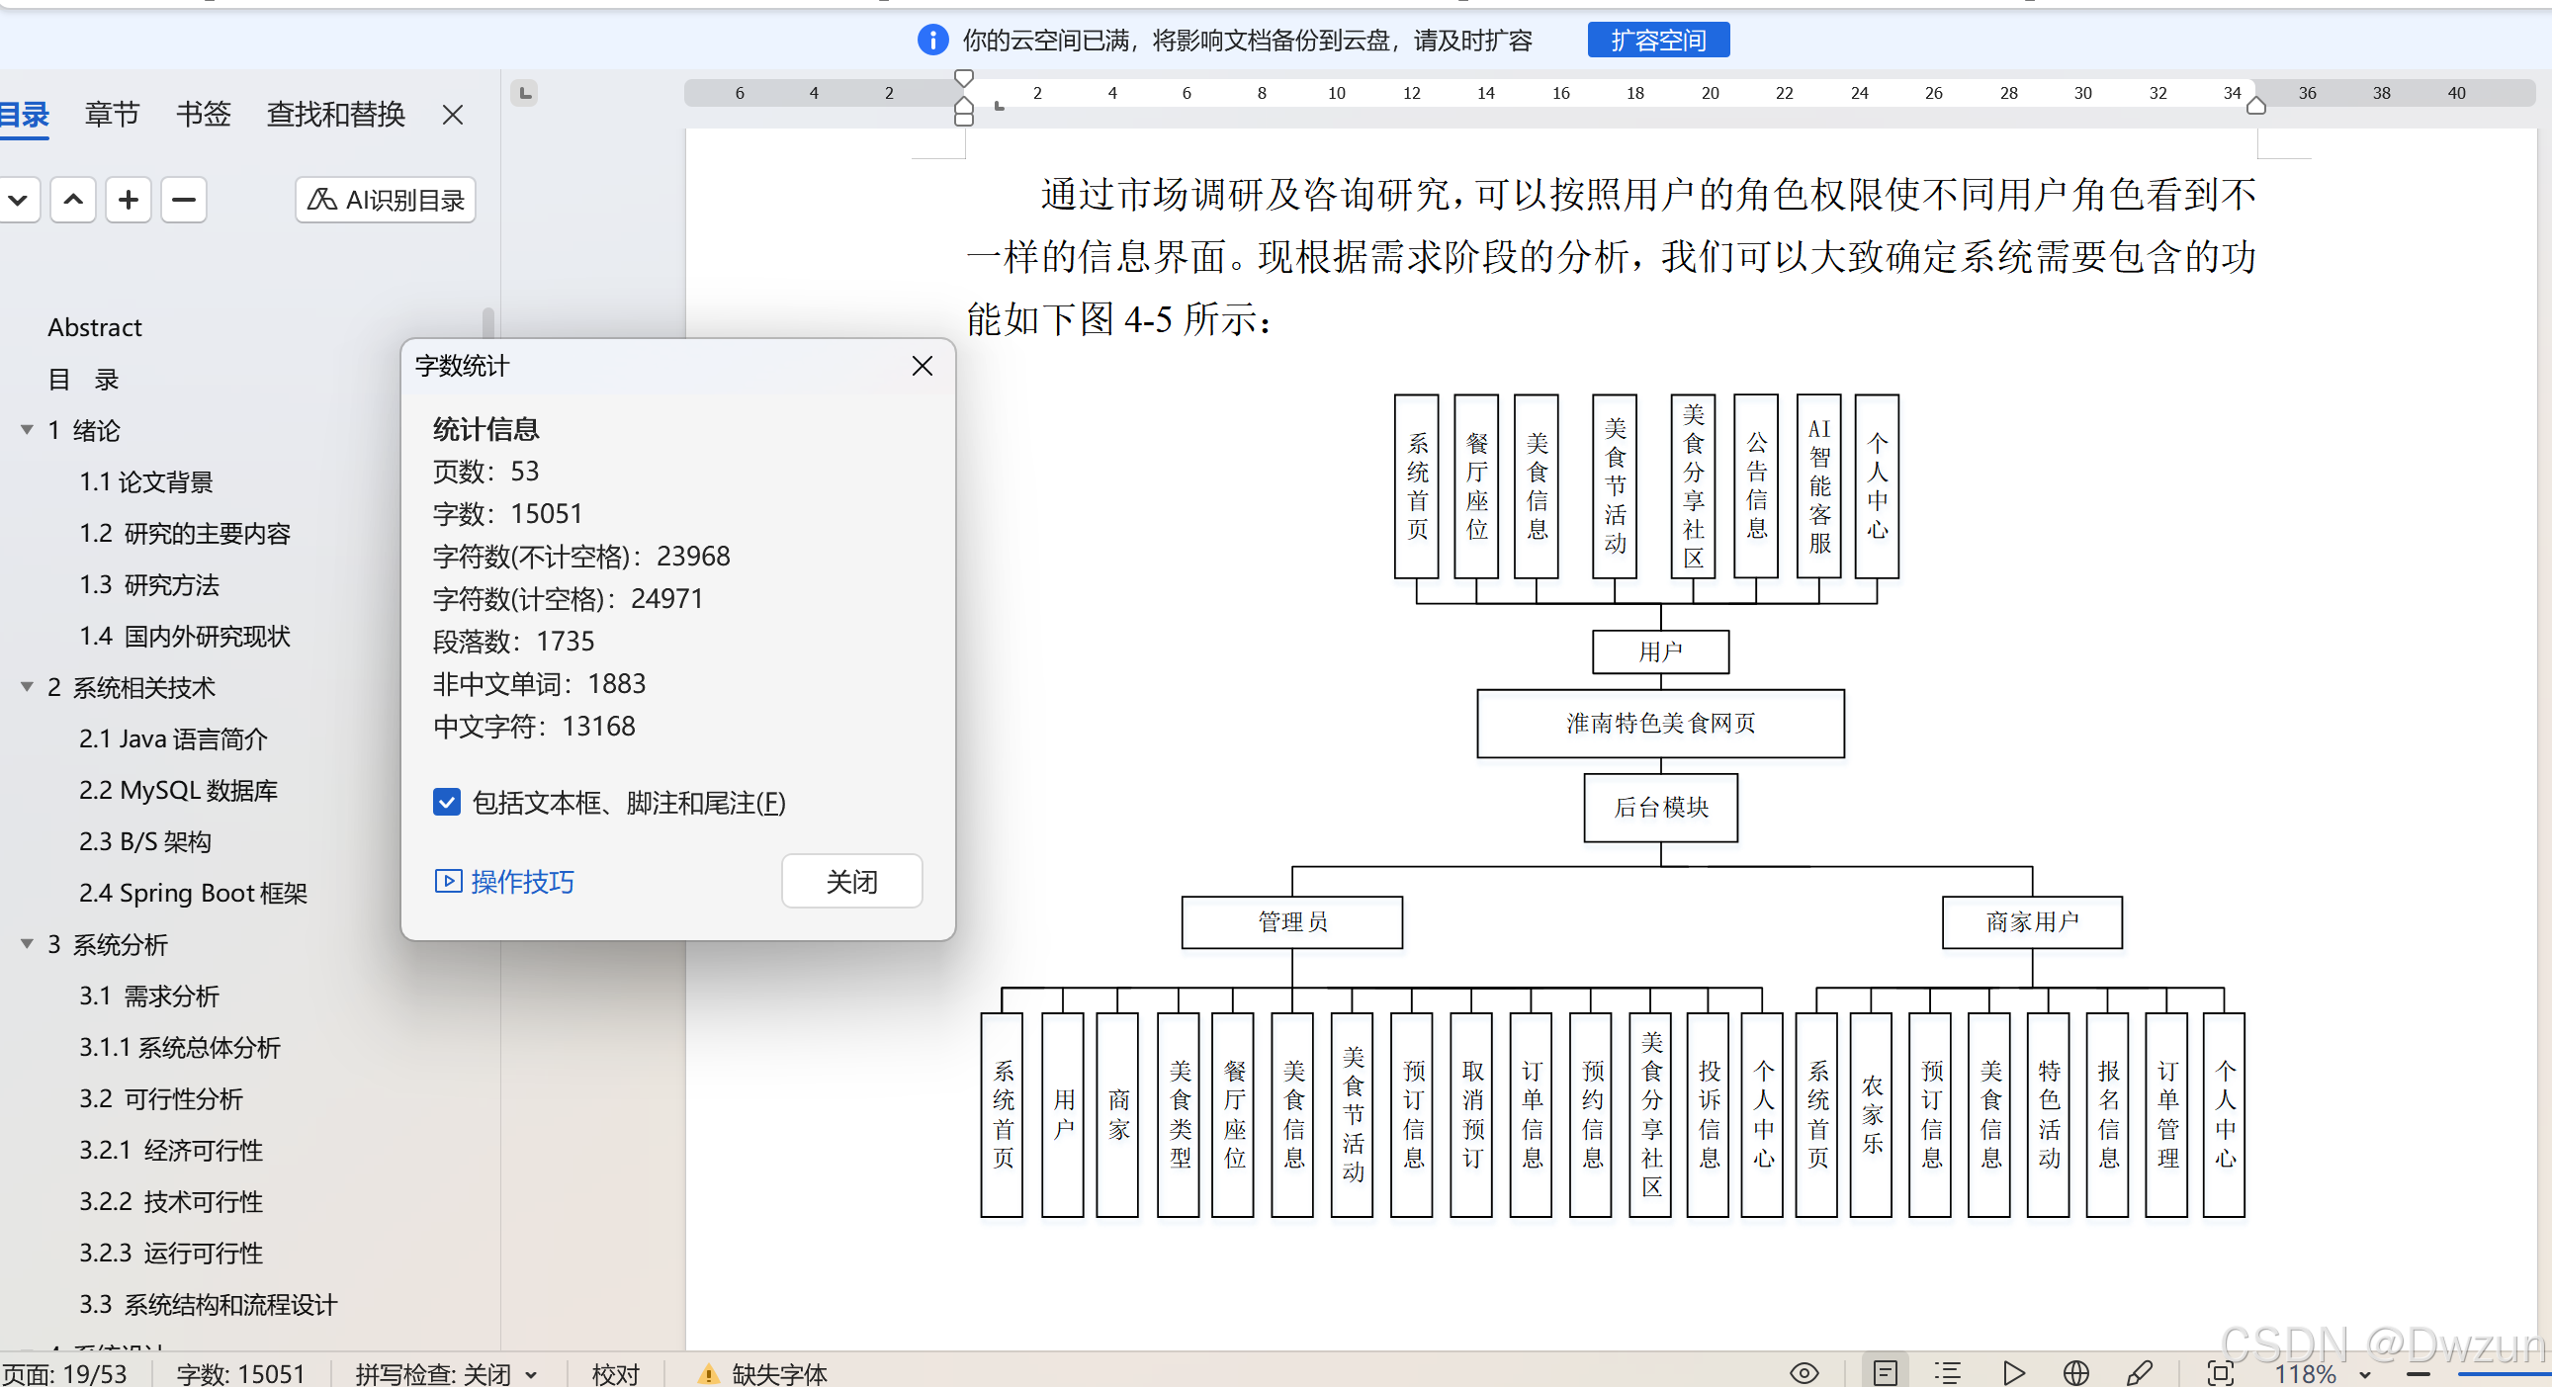The image size is (2552, 1387).
Task: Switch to the 书签 tab
Action: [x=203, y=115]
